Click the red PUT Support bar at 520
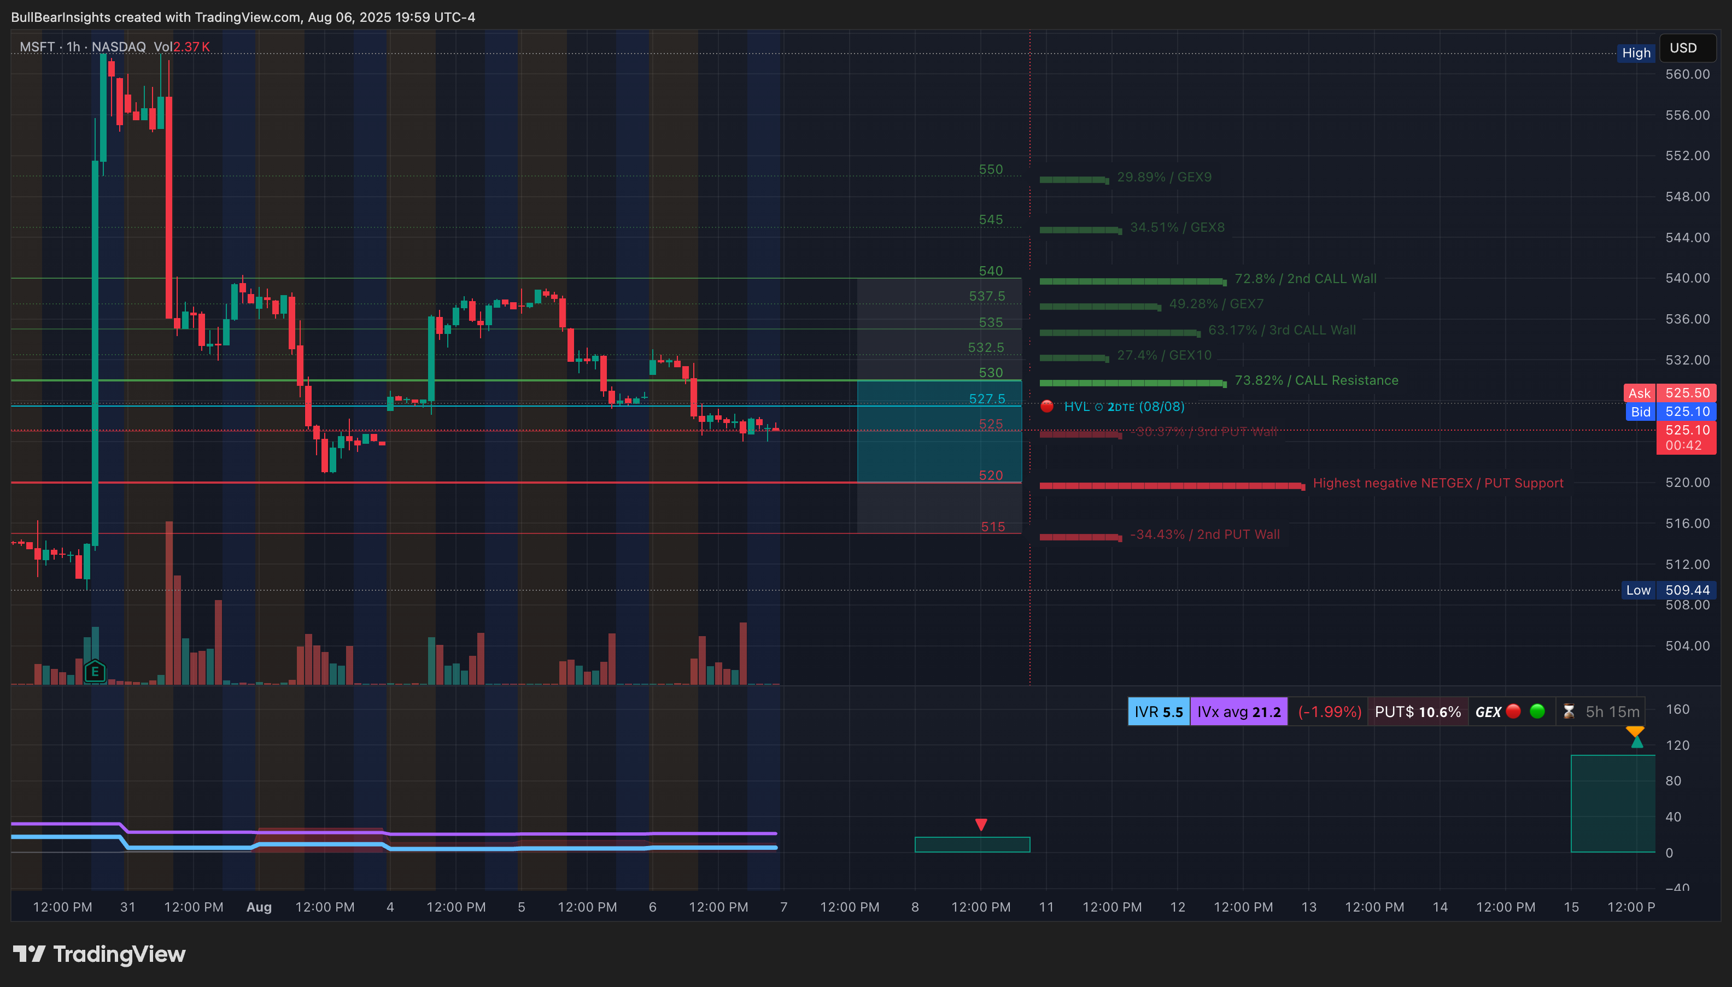The width and height of the screenshot is (1732, 987). (1172, 486)
